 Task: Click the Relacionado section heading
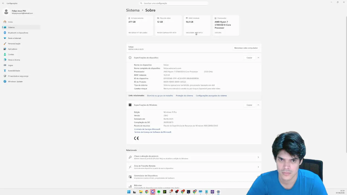pos(131,150)
